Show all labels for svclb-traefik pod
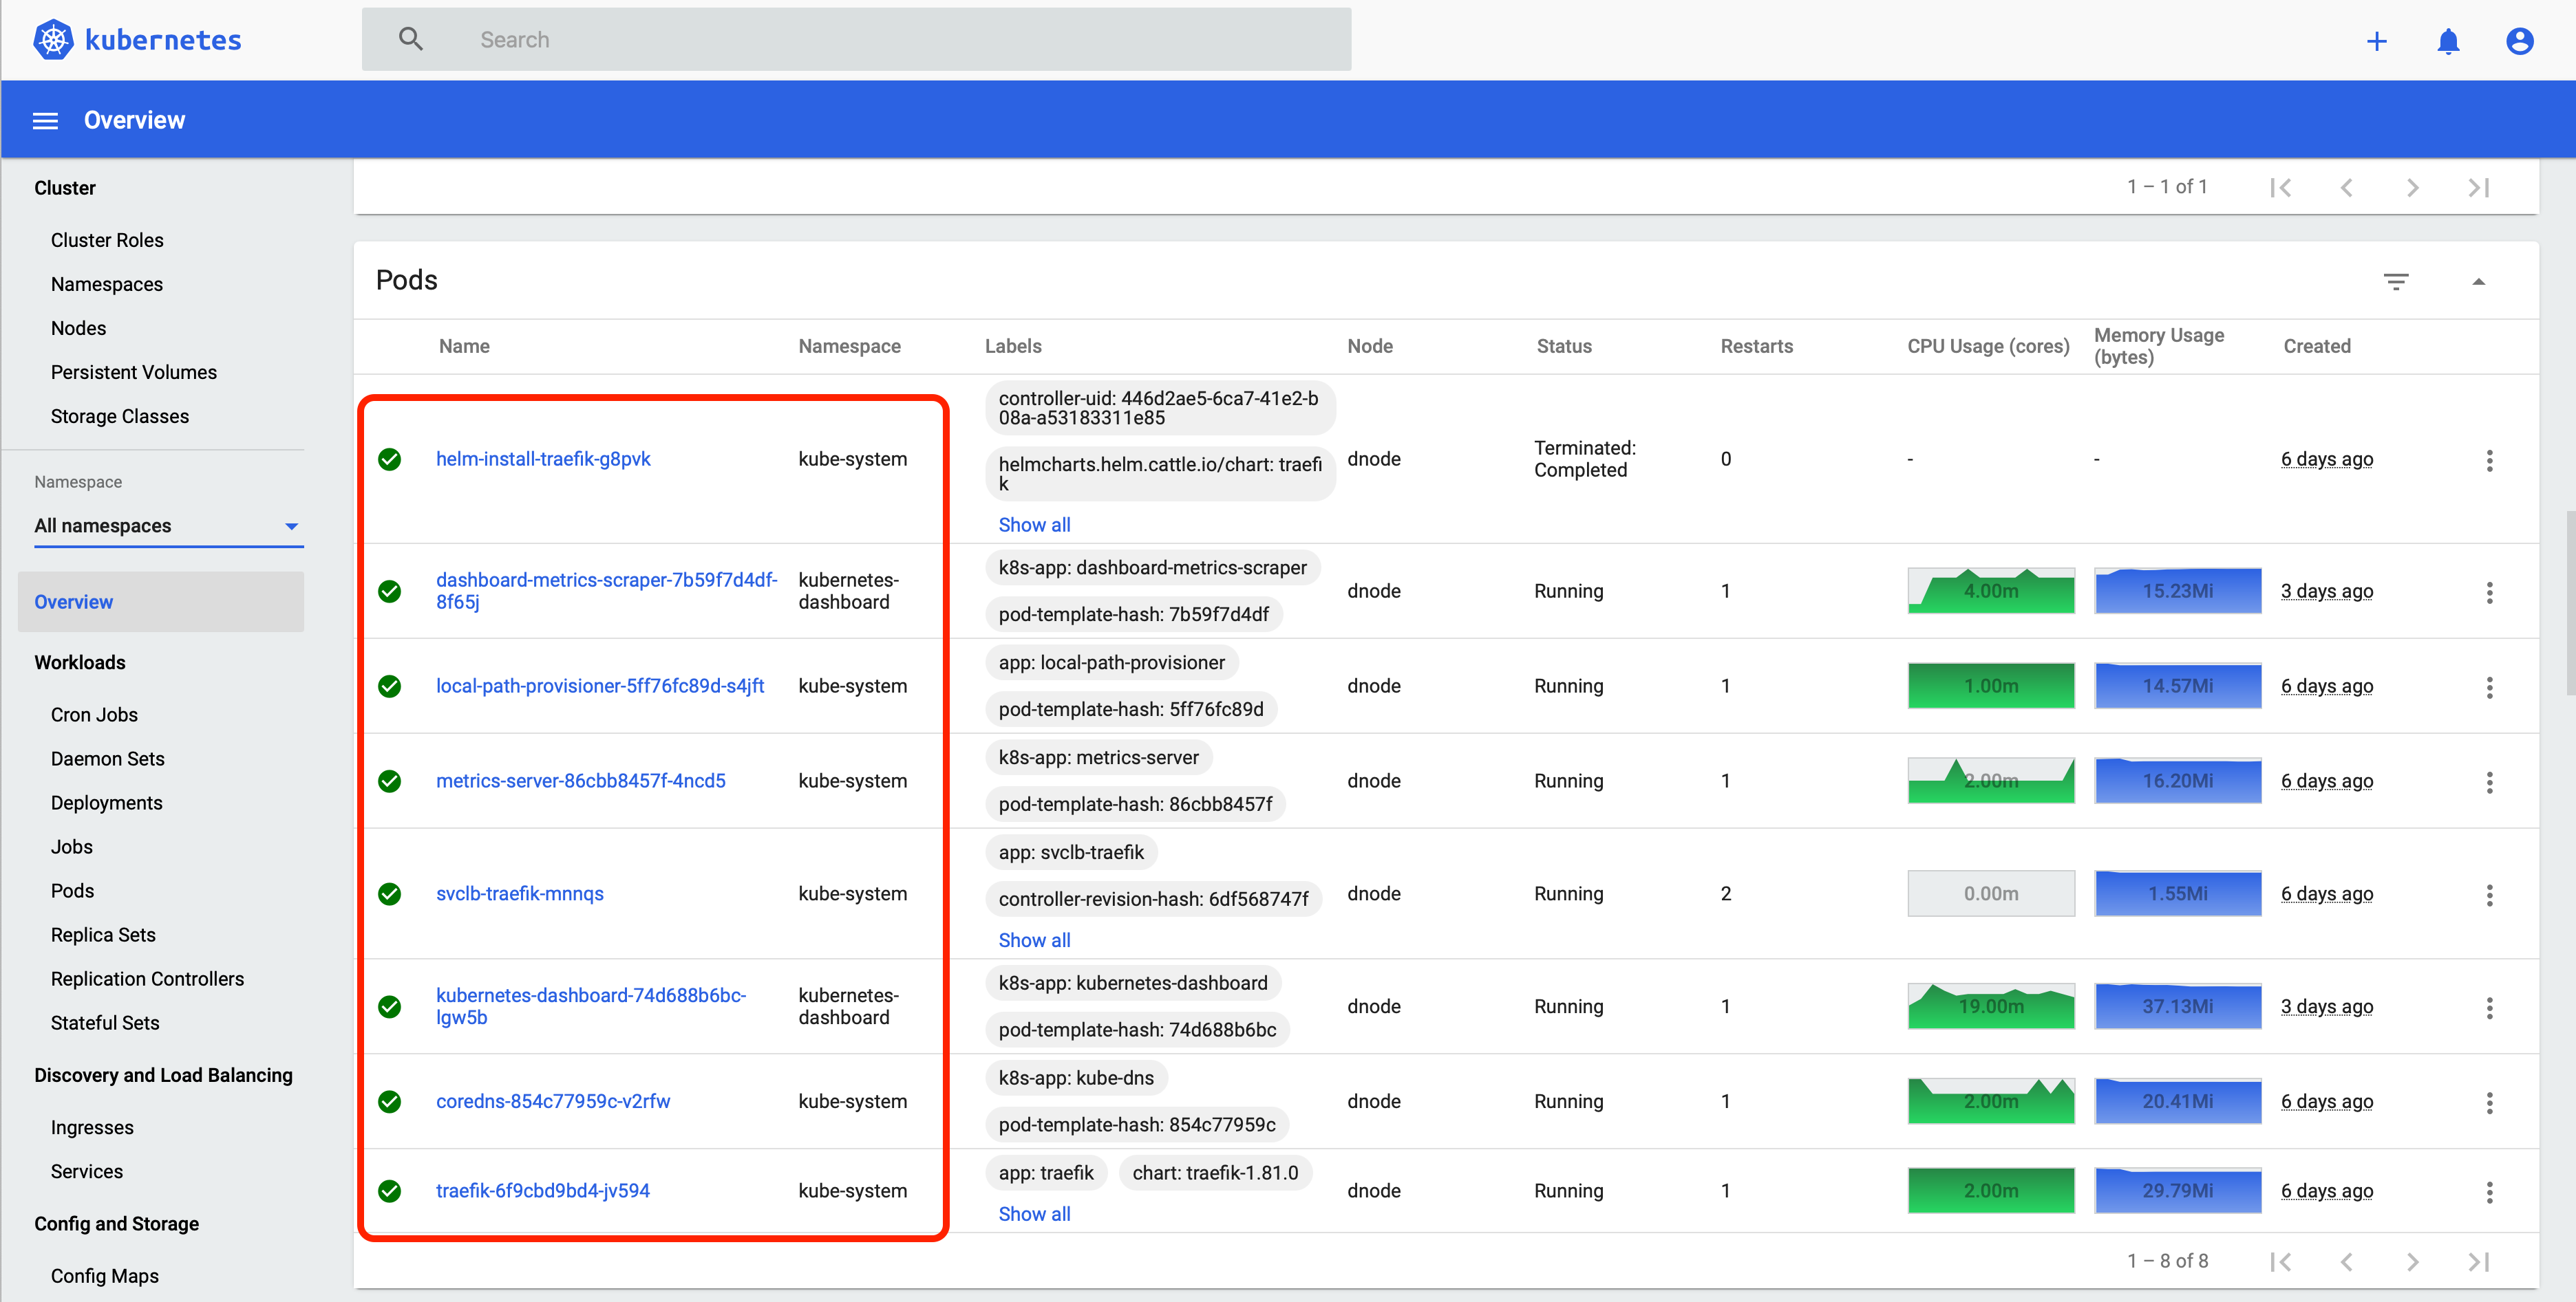Image resolution: width=2576 pixels, height=1302 pixels. (x=1034, y=940)
